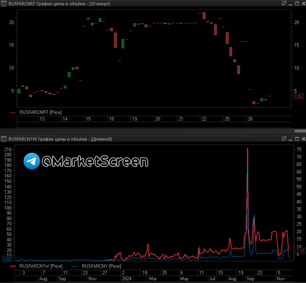
Task: Click the red line swatch beside RUSFARCN1W legend
Action: coord(13,266)
